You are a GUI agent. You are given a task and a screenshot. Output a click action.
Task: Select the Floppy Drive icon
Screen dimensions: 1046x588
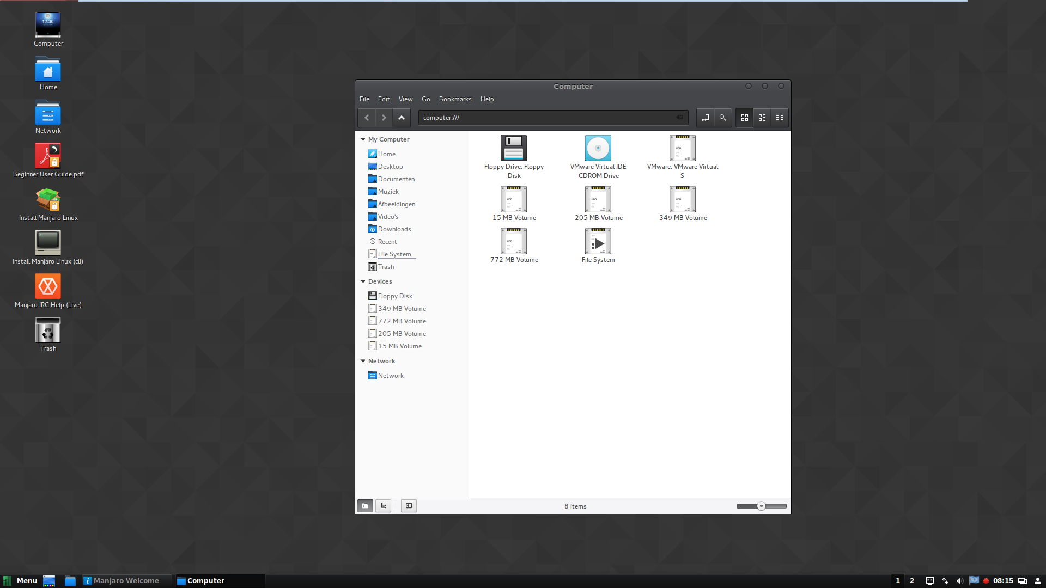514,148
